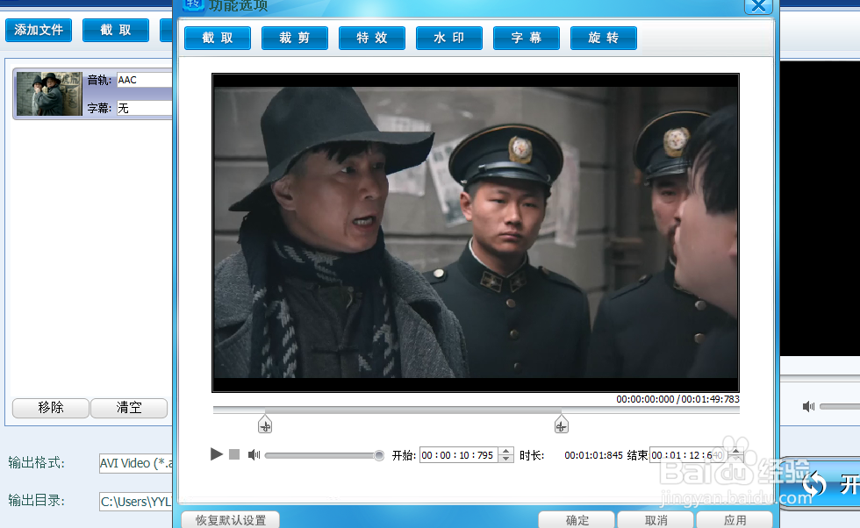860x528 pixels.
Task: Select the start clip scissor marker
Action: (265, 425)
